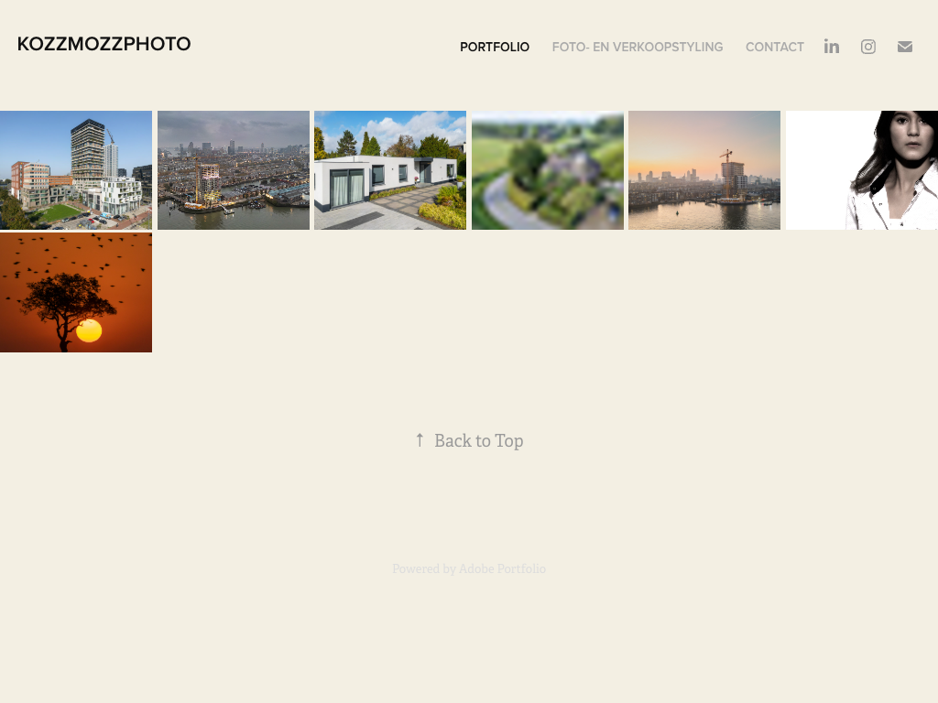Viewport: 938px width, 703px height.
Task: Open the high-rise apartment tower thumbnail
Action: click(x=76, y=169)
